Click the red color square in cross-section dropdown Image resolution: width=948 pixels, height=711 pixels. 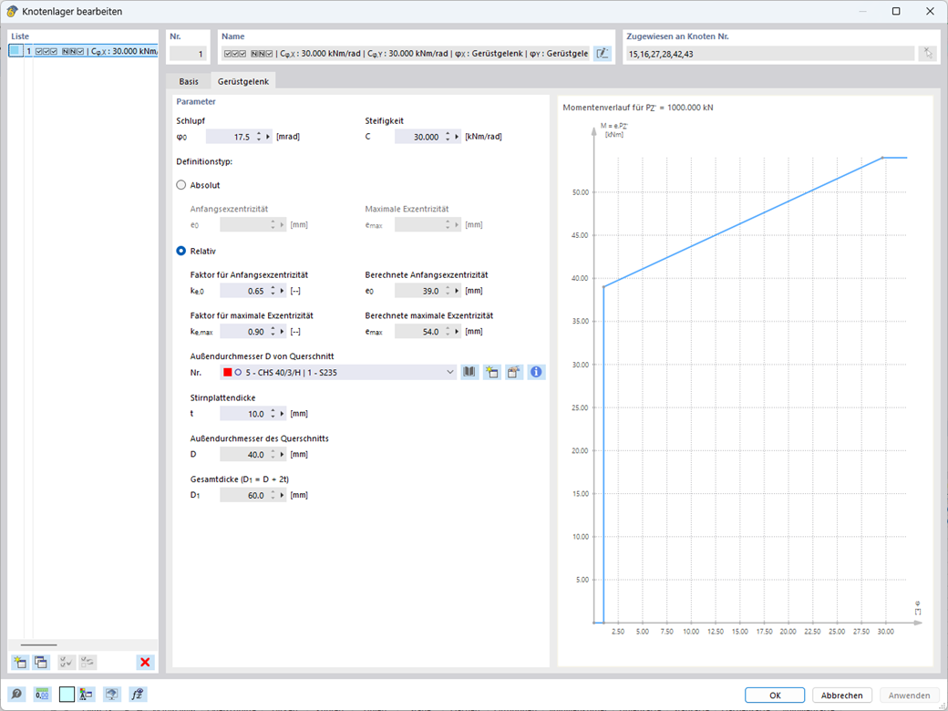(227, 373)
